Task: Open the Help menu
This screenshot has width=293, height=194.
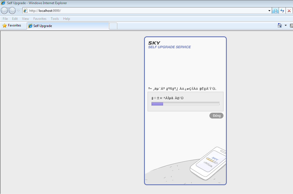Action: [66, 19]
